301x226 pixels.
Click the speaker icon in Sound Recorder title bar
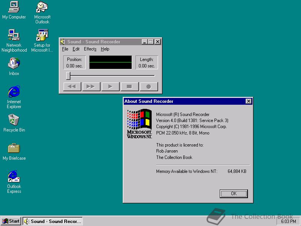click(x=62, y=42)
